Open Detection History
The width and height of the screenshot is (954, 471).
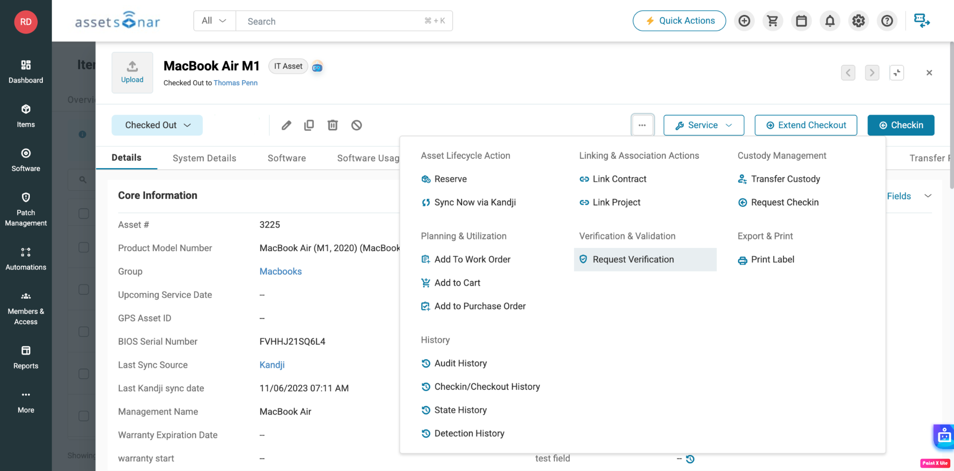pos(463,433)
